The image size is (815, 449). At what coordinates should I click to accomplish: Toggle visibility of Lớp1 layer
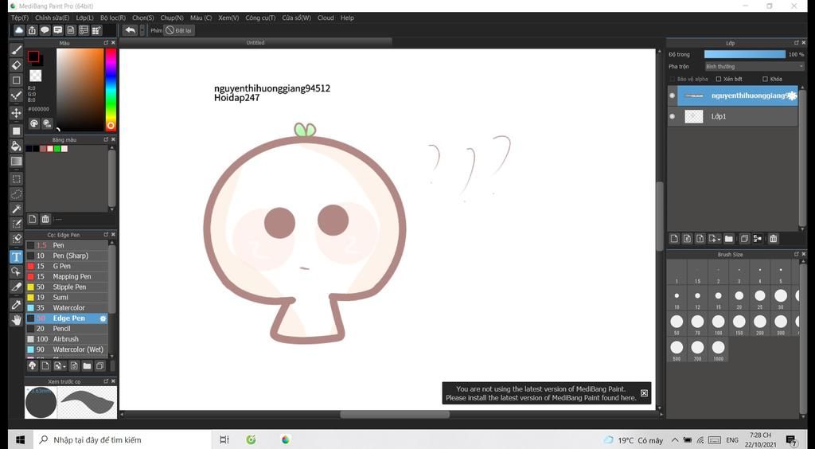click(x=672, y=116)
